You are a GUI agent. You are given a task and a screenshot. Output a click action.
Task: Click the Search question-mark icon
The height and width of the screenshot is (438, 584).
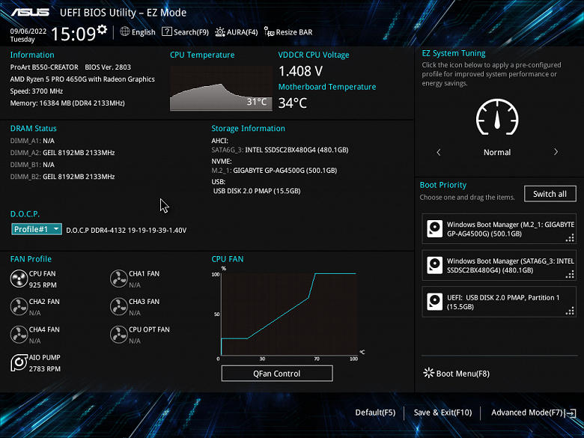click(167, 31)
